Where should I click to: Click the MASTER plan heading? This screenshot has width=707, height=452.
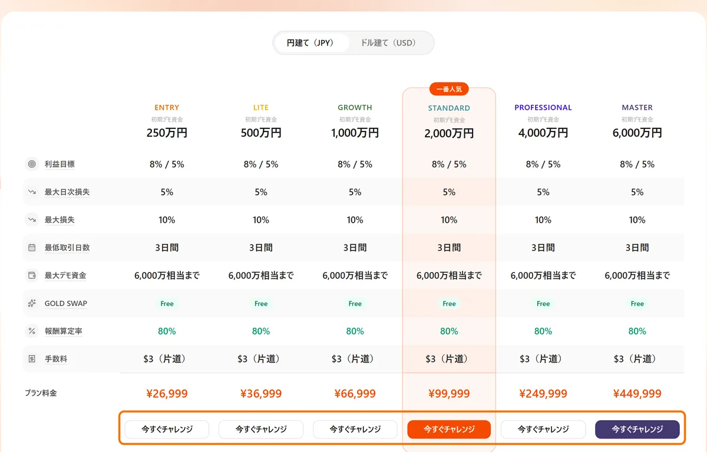[x=637, y=108]
